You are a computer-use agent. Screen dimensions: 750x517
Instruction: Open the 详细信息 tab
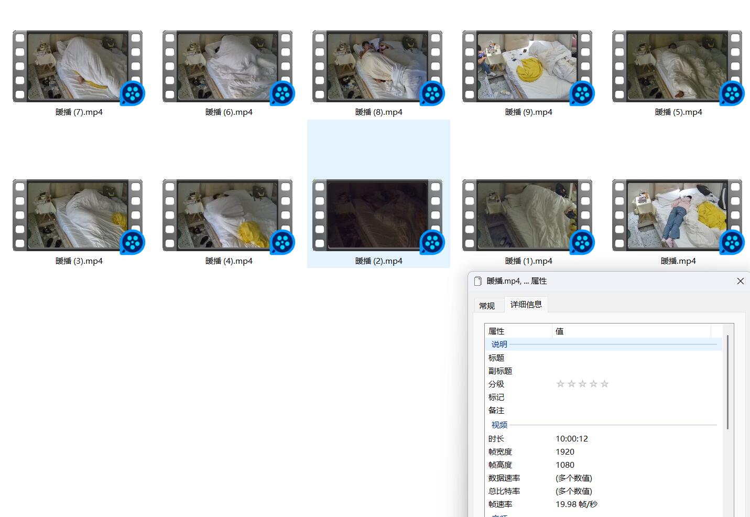click(x=526, y=305)
